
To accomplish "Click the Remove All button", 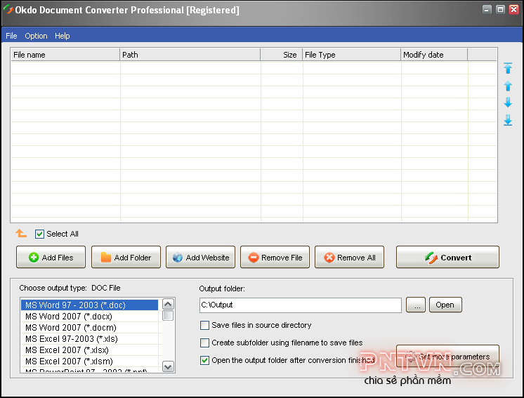I will (349, 257).
